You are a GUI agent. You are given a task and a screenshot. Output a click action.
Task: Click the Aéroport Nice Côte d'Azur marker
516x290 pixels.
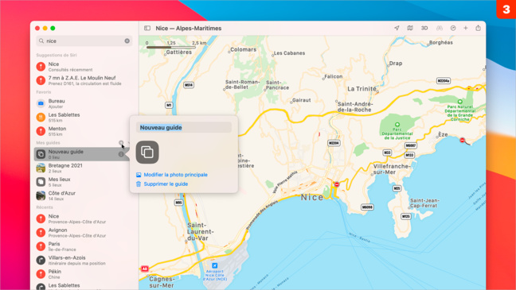[214, 265]
